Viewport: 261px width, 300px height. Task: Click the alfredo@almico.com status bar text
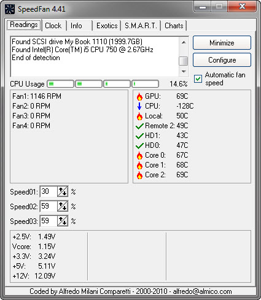pos(202,291)
